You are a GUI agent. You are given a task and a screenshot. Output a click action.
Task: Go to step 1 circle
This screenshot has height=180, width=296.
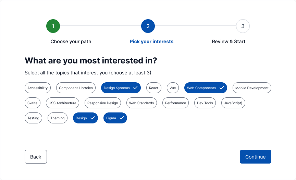tap(53, 26)
